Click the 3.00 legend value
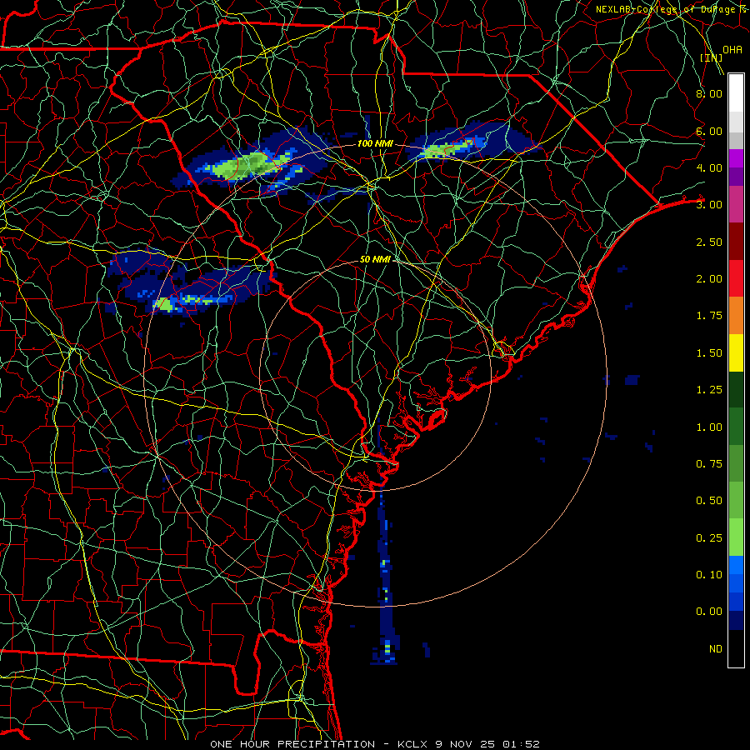 (x=709, y=205)
